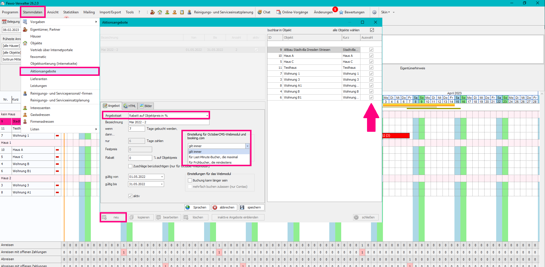Screen dimensions: 545x267
Task: Open the Skin dropdown
Action: pyautogui.click(x=385, y=12)
